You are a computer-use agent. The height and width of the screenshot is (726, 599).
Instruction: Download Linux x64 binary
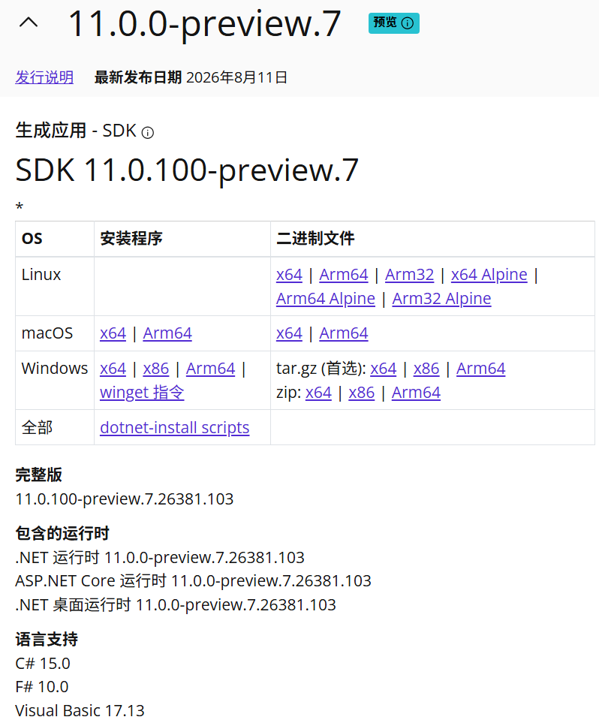point(289,275)
